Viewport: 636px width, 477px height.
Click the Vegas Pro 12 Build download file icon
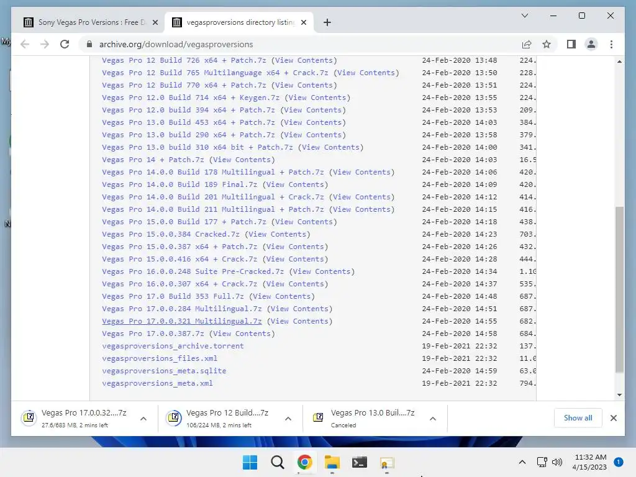coord(174,417)
